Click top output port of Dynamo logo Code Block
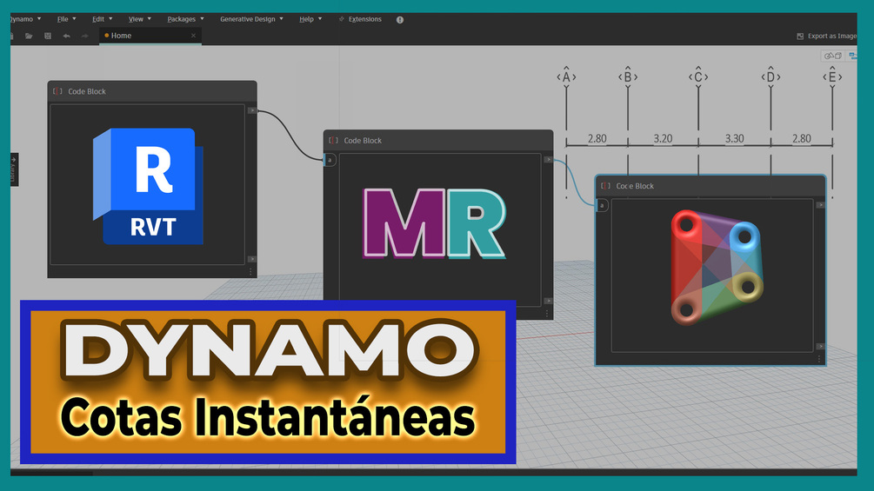This screenshot has width=874, height=491. (820, 205)
